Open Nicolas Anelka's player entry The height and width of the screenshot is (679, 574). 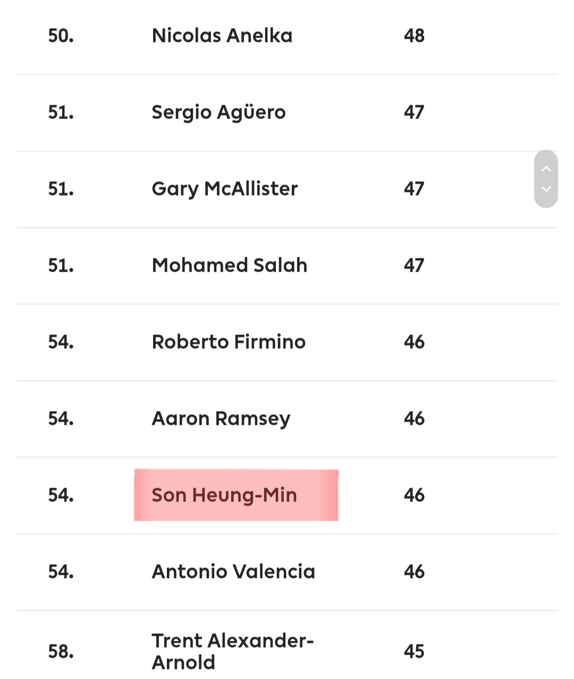(x=222, y=36)
